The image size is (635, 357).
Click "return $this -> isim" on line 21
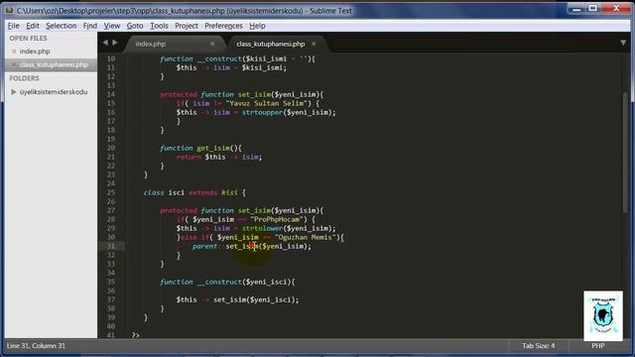(x=219, y=157)
